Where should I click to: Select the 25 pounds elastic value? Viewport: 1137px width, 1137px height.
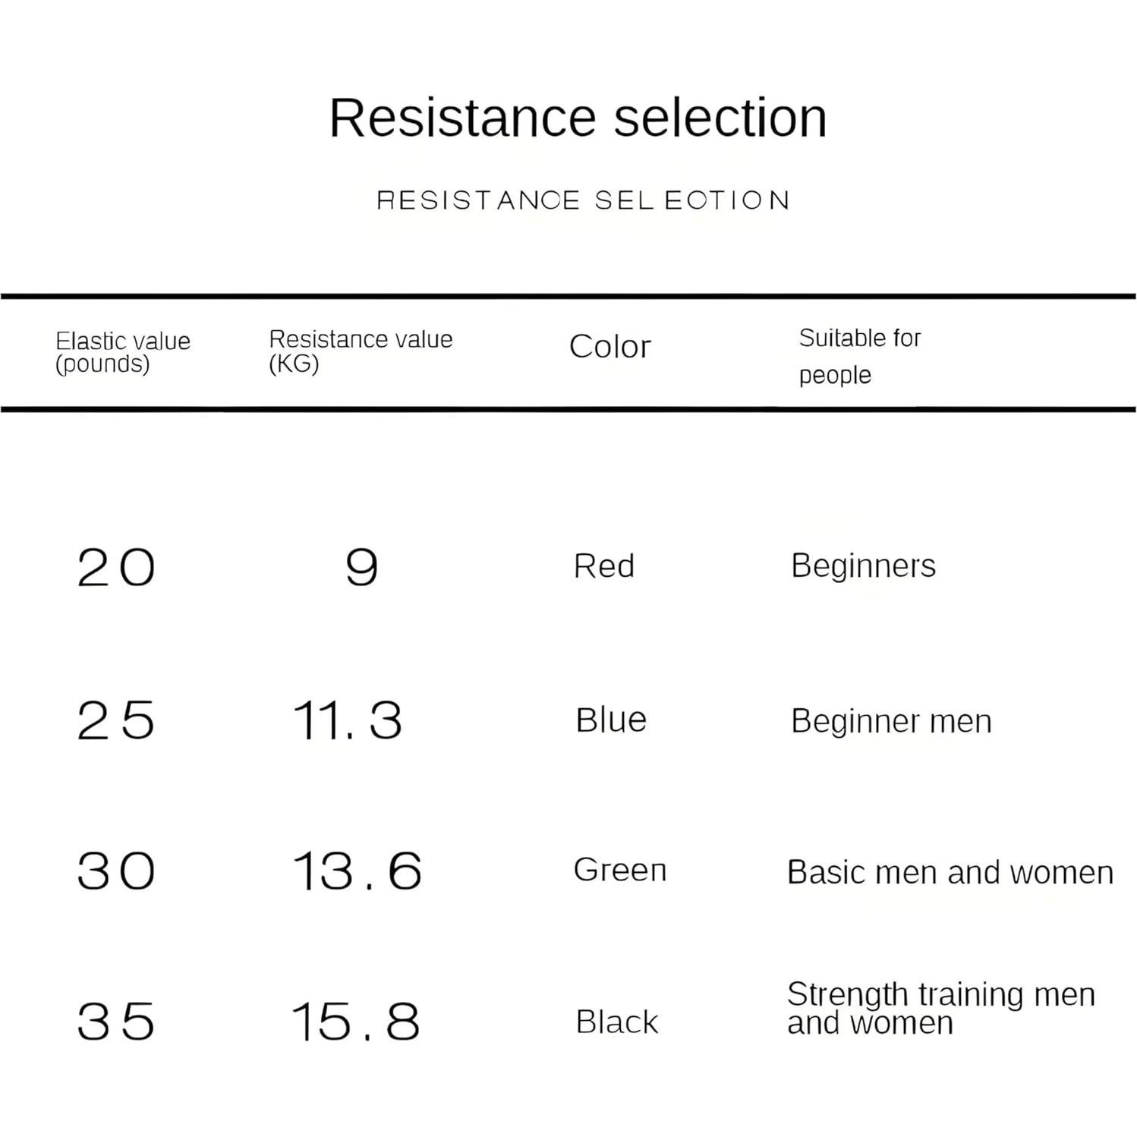coord(116,720)
